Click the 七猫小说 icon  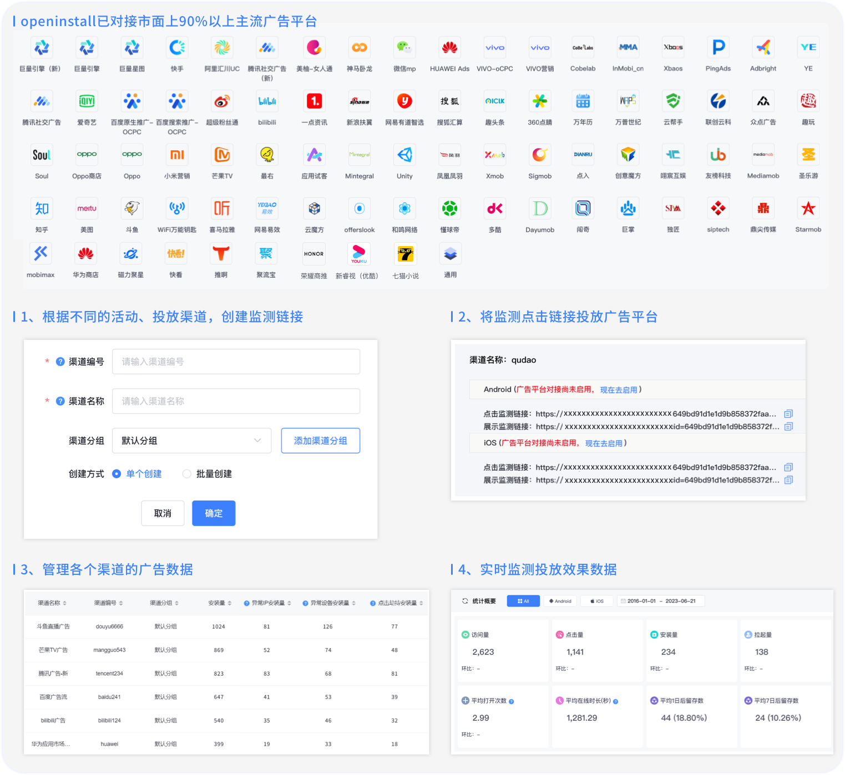point(406,254)
